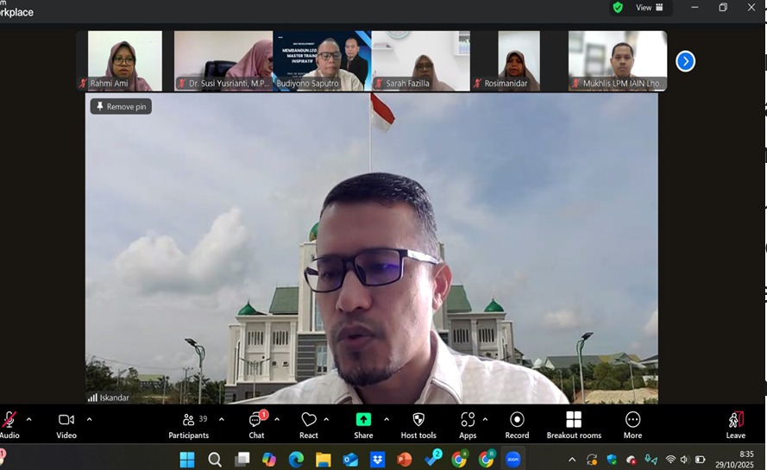Viewport: 767px width, 470px height.
Task: Expand audio options arrow beside Audio
Action: [28, 419]
